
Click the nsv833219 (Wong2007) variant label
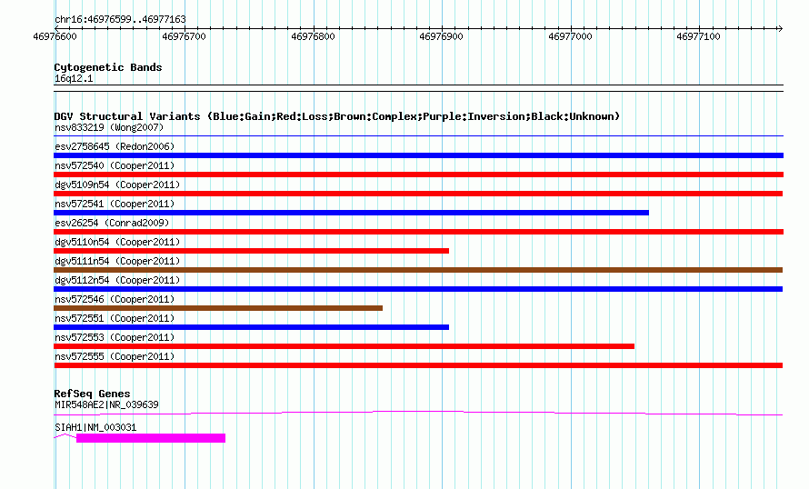(109, 127)
